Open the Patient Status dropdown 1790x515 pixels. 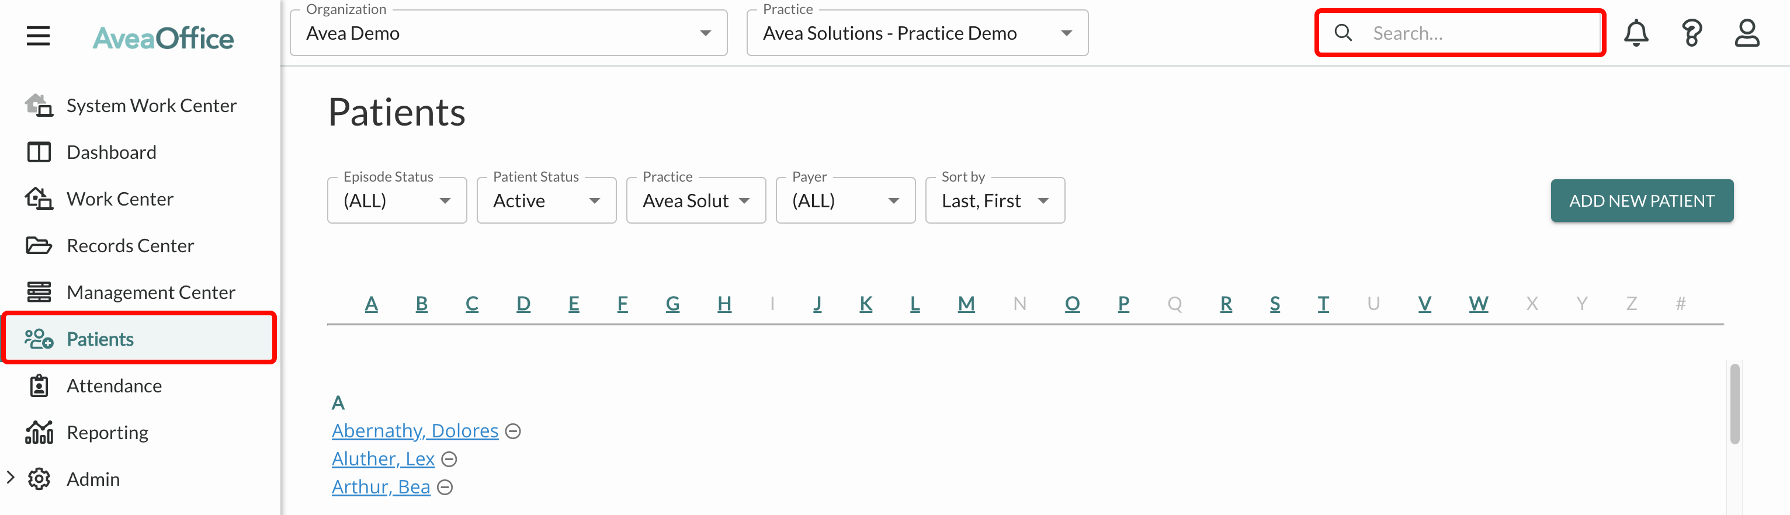click(546, 200)
